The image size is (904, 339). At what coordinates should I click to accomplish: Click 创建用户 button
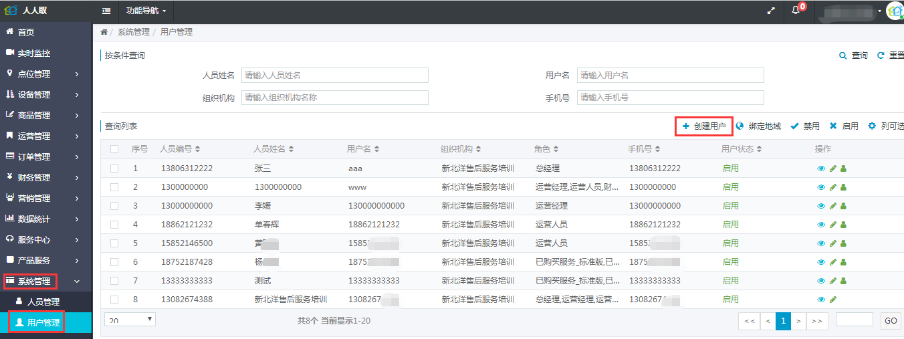point(704,126)
